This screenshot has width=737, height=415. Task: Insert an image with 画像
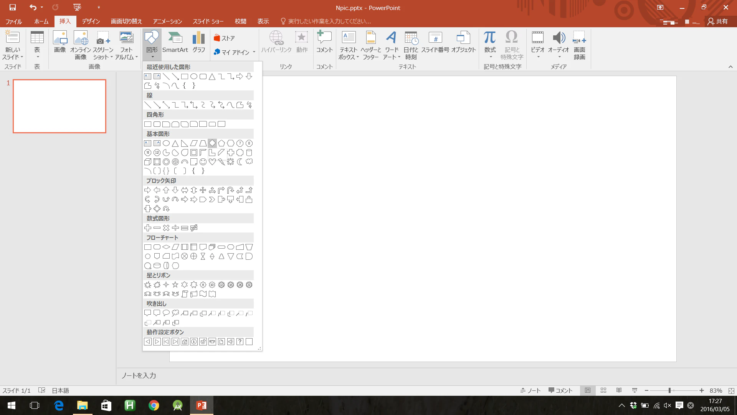point(60,42)
